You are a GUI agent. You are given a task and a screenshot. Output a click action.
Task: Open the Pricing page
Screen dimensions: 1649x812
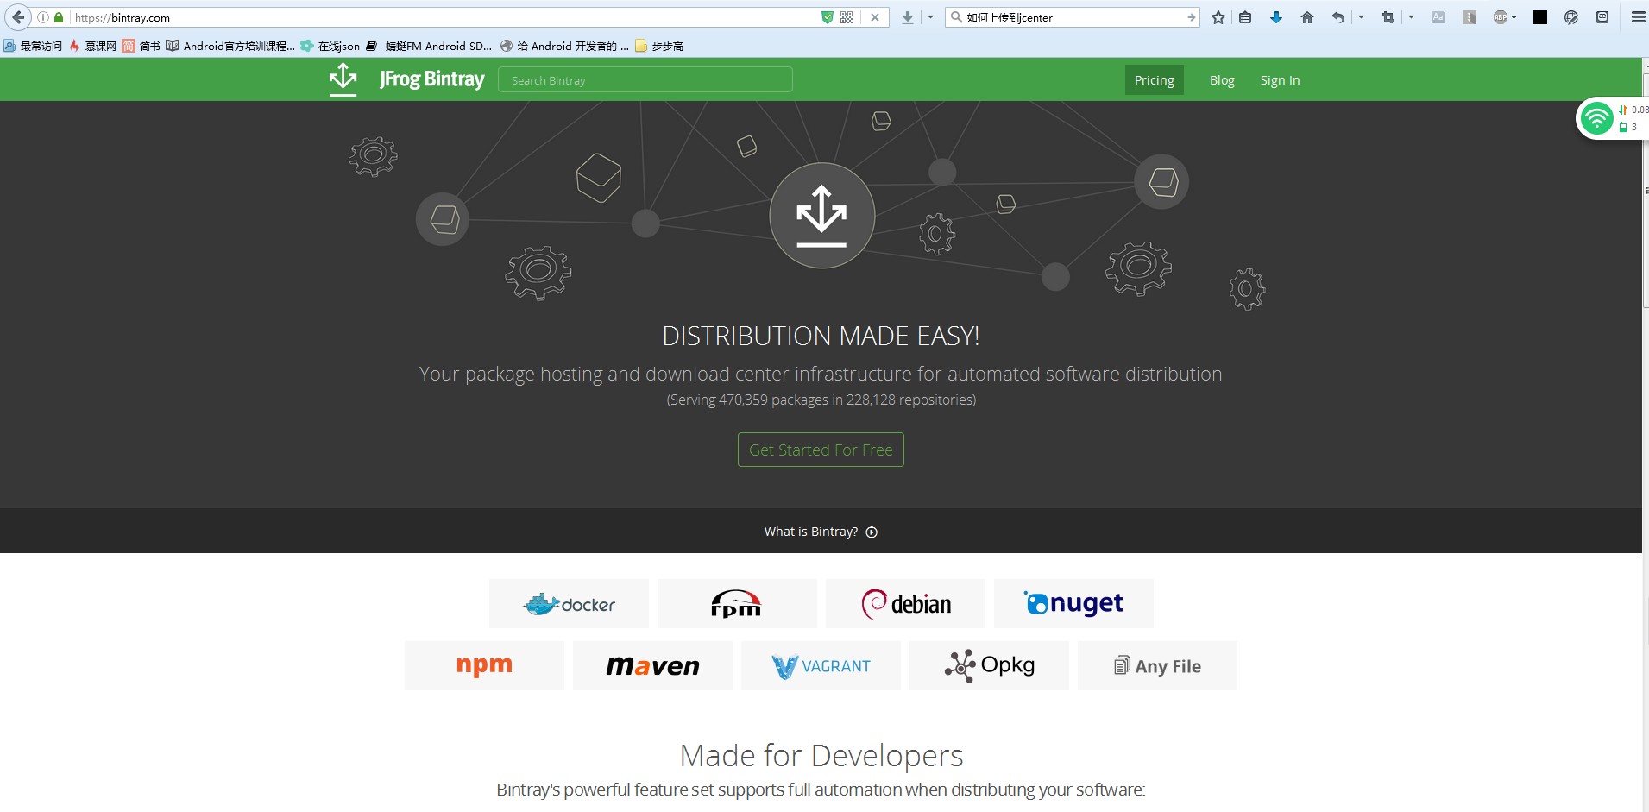[x=1154, y=80]
